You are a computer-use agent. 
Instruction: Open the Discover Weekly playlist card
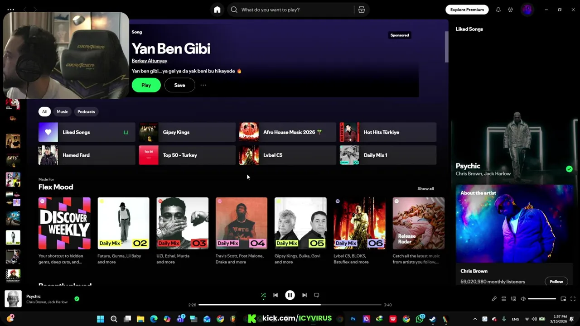tap(64, 230)
